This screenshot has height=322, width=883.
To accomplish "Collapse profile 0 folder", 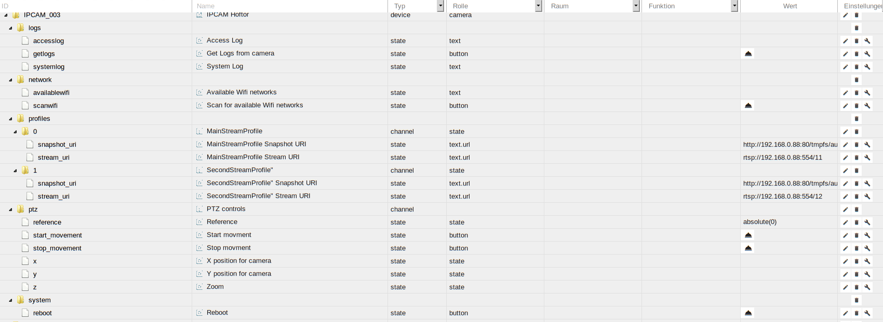I will (x=15, y=132).
